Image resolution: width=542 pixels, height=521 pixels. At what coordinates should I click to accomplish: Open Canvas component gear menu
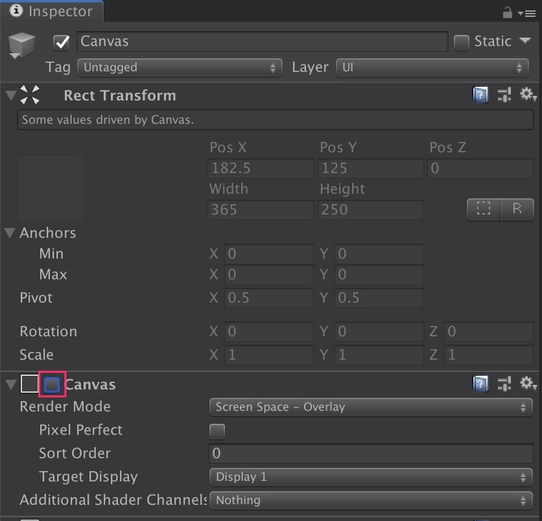click(528, 384)
